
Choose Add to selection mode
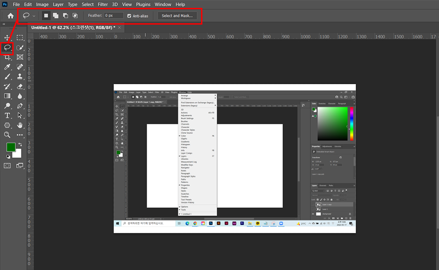[x=56, y=16]
